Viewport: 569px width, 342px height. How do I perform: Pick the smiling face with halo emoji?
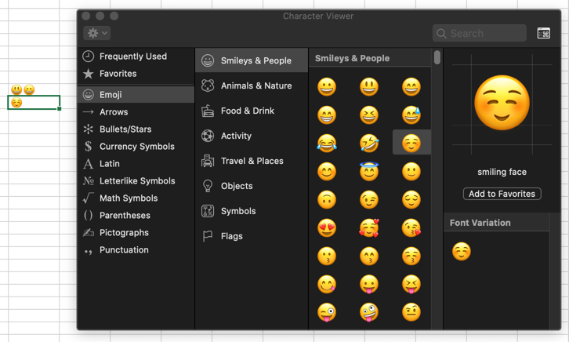[369, 171]
